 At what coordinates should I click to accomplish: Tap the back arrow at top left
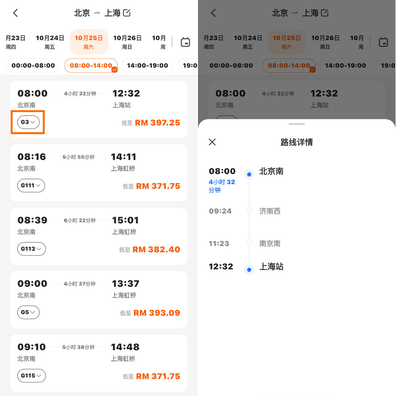(15, 13)
